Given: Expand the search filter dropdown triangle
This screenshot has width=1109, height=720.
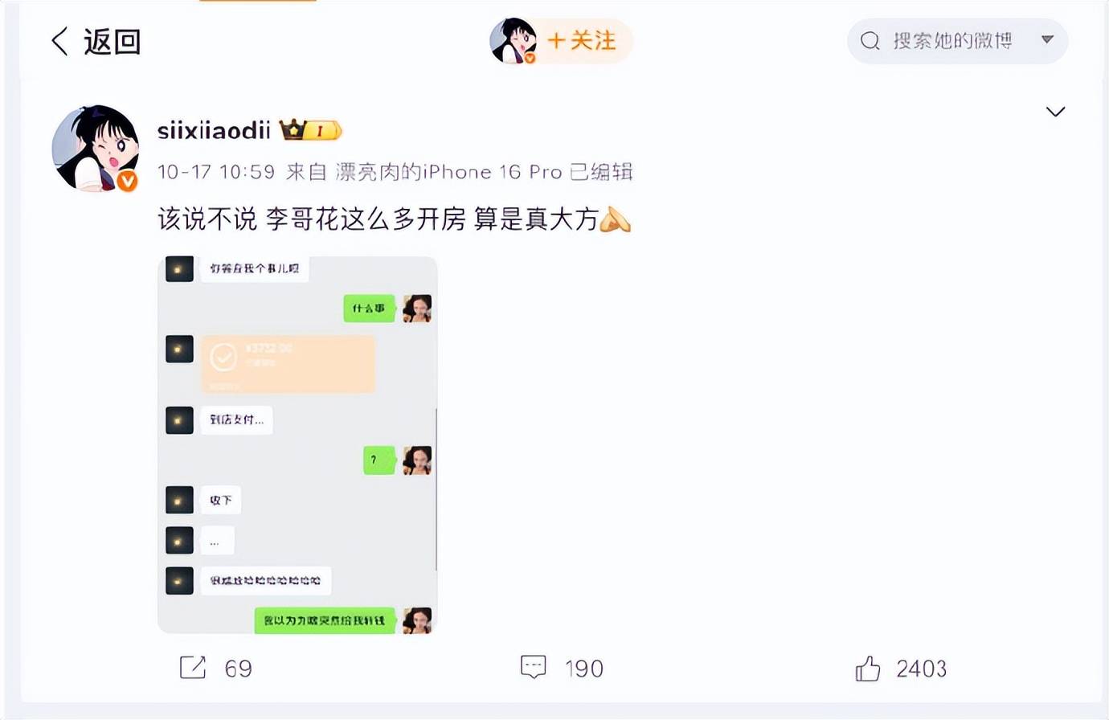Looking at the screenshot, I should click(x=1047, y=39).
